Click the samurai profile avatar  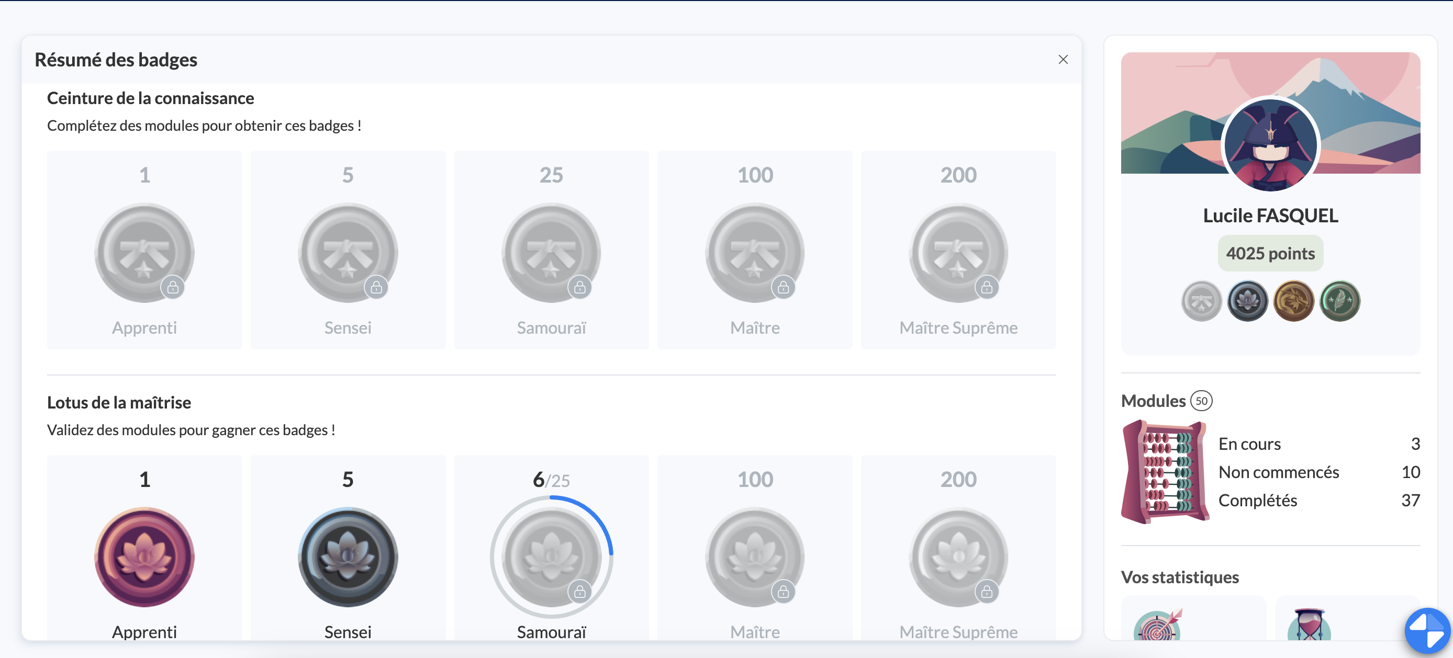[1270, 145]
